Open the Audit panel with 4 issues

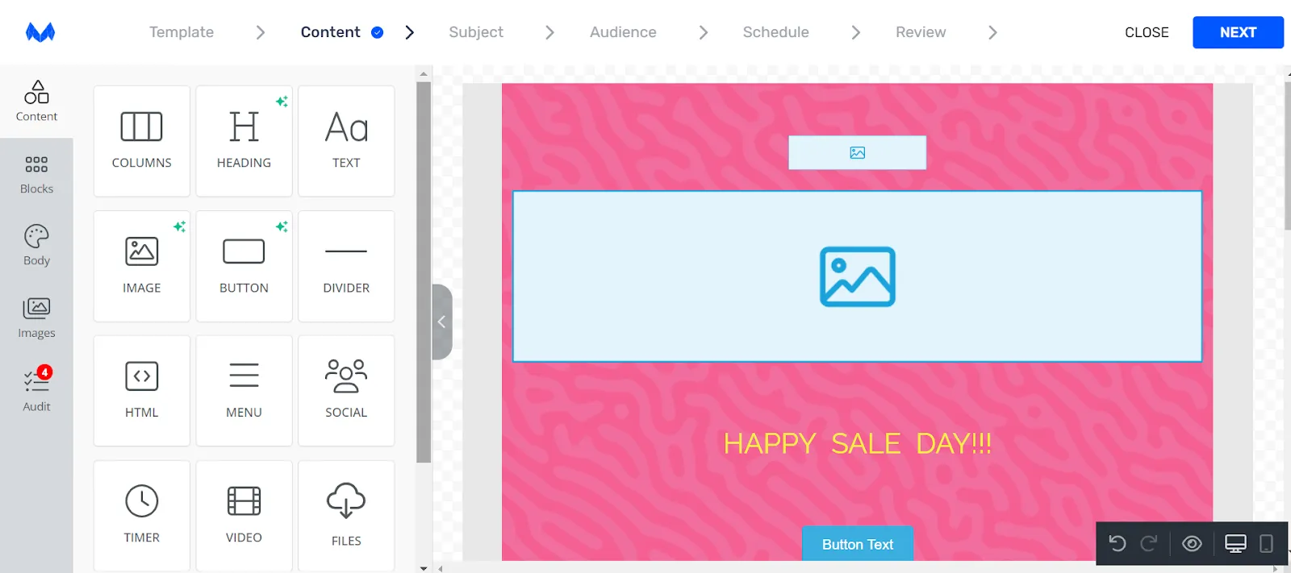pos(36,390)
